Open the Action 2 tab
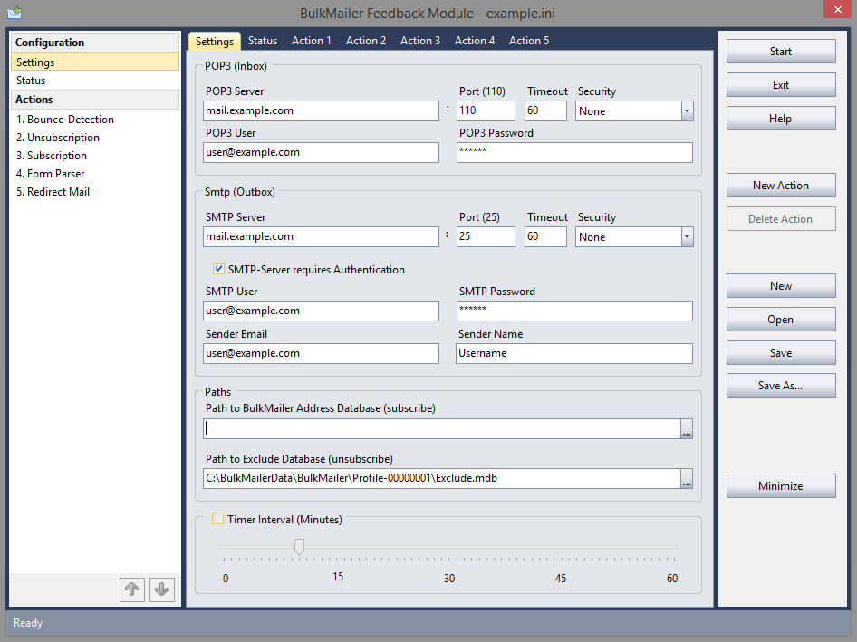 pos(366,41)
